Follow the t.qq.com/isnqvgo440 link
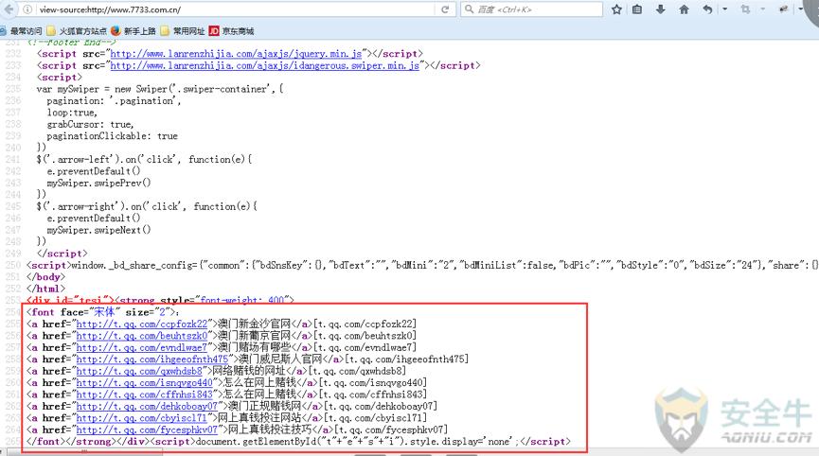The image size is (819, 456). (145, 383)
